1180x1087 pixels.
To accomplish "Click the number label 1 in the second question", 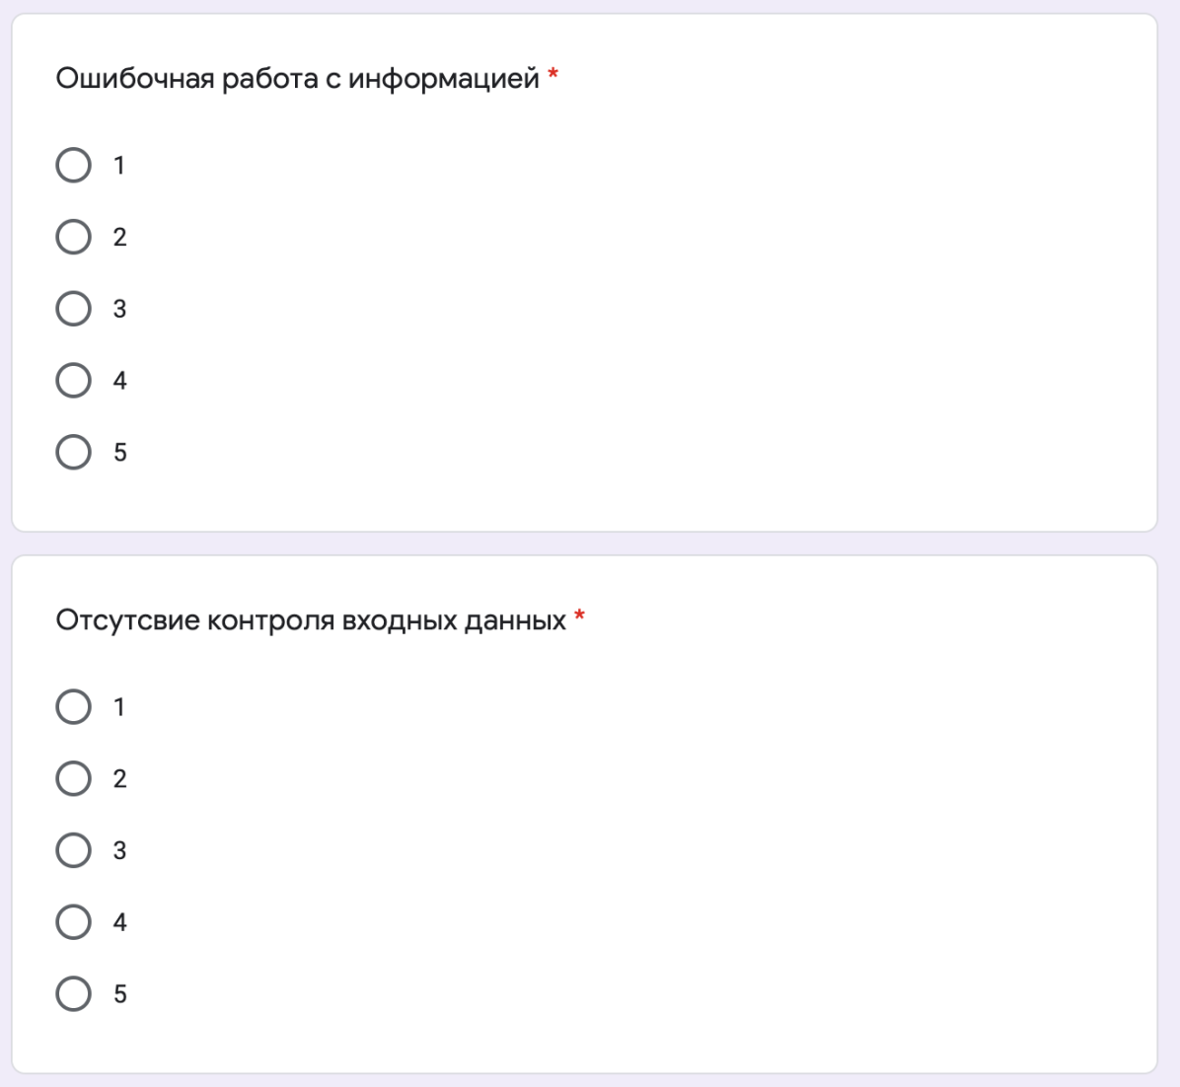I will click(x=119, y=707).
